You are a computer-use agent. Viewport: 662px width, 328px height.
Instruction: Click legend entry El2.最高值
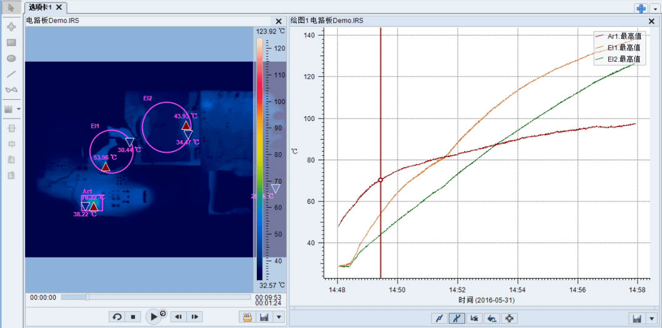(x=619, y=59)
